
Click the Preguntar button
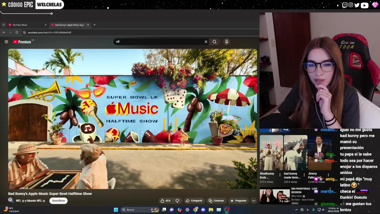coord(238,201)
